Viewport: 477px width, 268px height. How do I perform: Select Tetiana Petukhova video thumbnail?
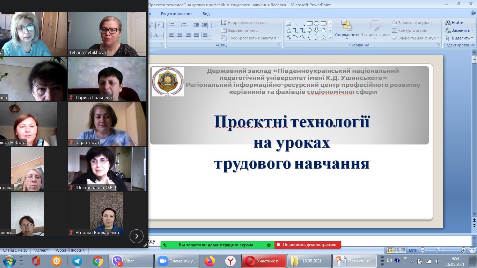pos(107,34)
